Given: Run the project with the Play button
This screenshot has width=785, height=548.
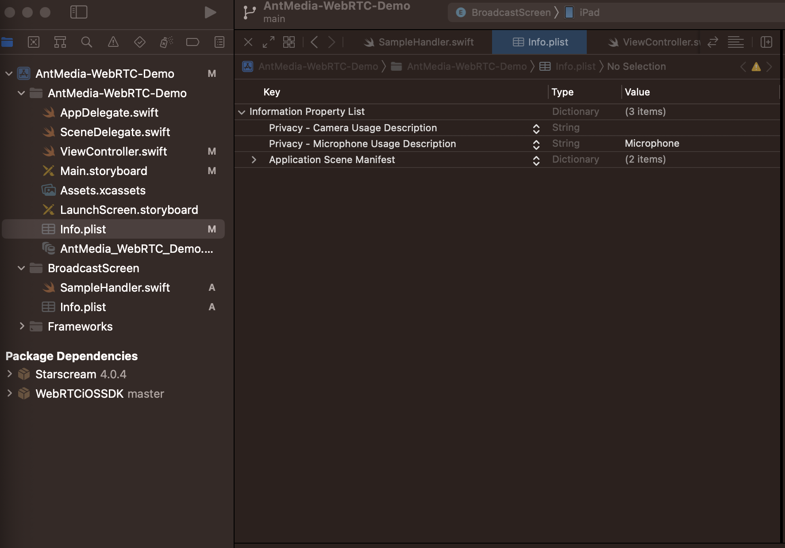Looking at the screenshot, I should (210, 12).
